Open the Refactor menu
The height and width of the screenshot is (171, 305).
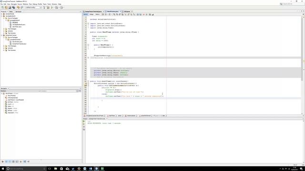coord(25,4)
